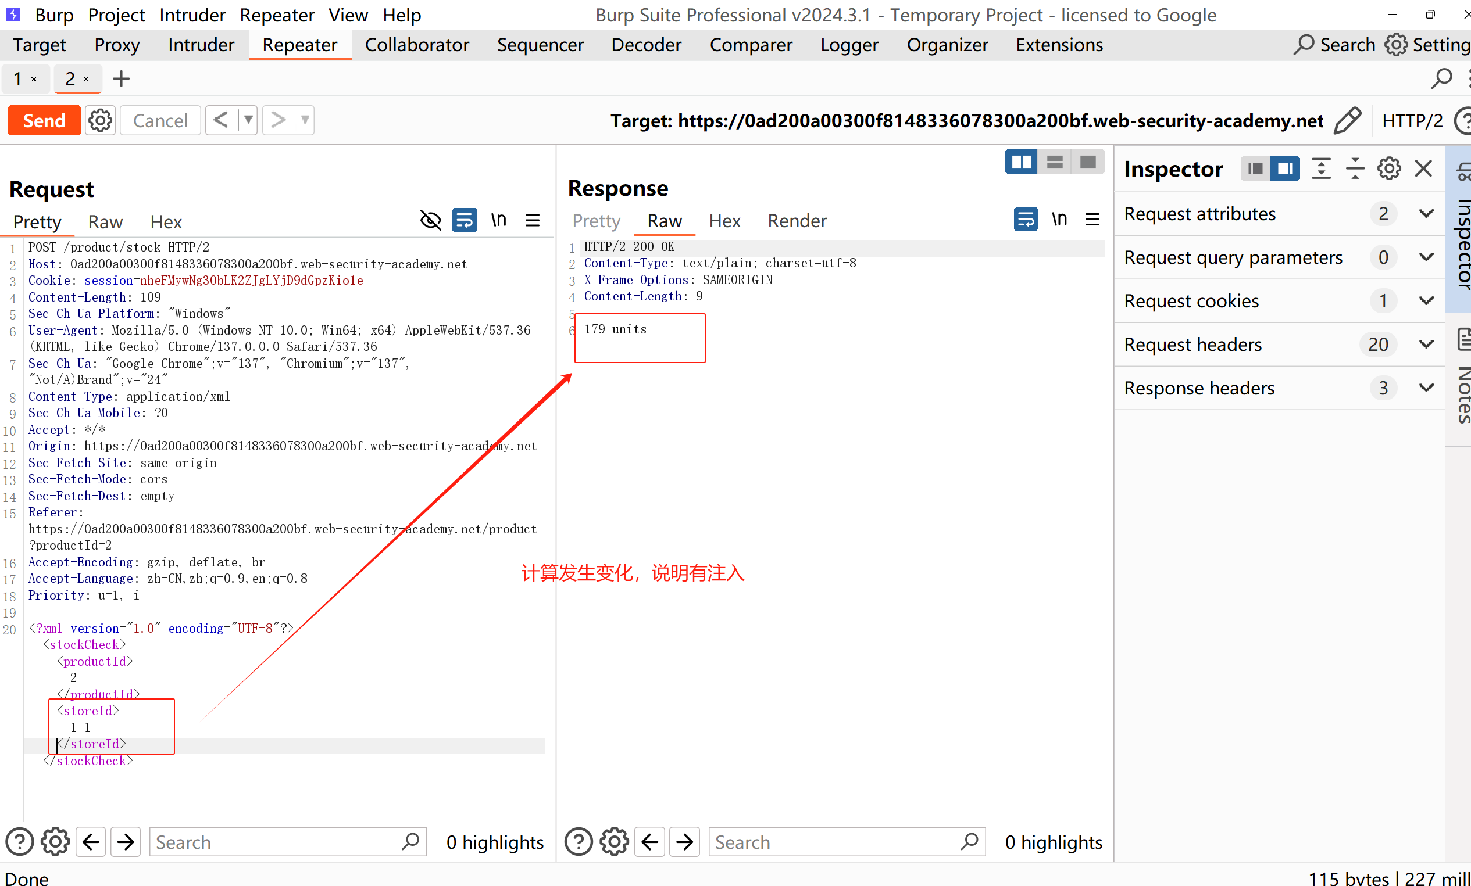Open the history back dropdown arrow
Image resolution: width=1471 pixels, height=886 pixels.
tap(248, 120)
